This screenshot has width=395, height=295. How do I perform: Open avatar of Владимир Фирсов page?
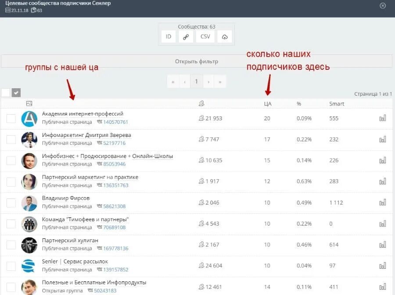29,203
